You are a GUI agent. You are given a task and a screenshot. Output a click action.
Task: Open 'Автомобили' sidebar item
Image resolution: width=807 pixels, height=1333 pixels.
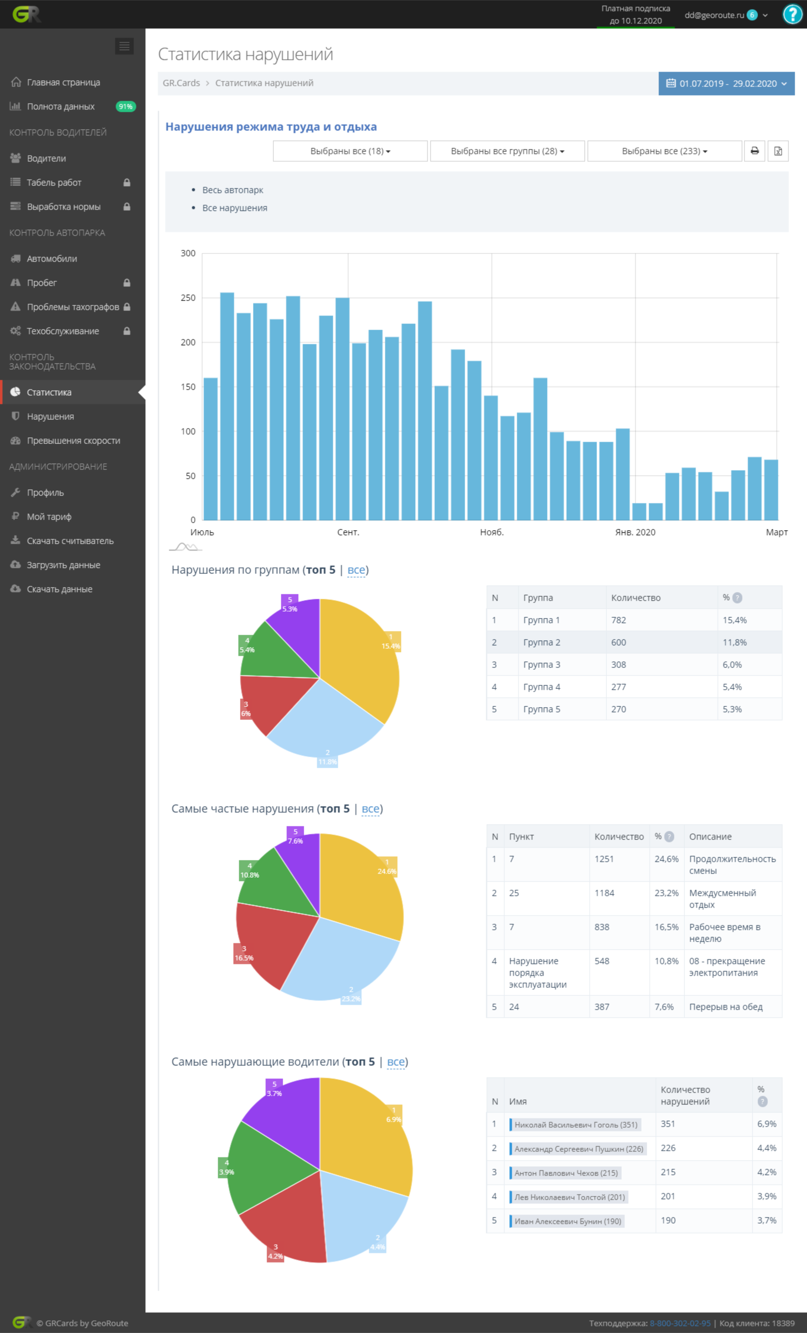[x=52, y=259]
